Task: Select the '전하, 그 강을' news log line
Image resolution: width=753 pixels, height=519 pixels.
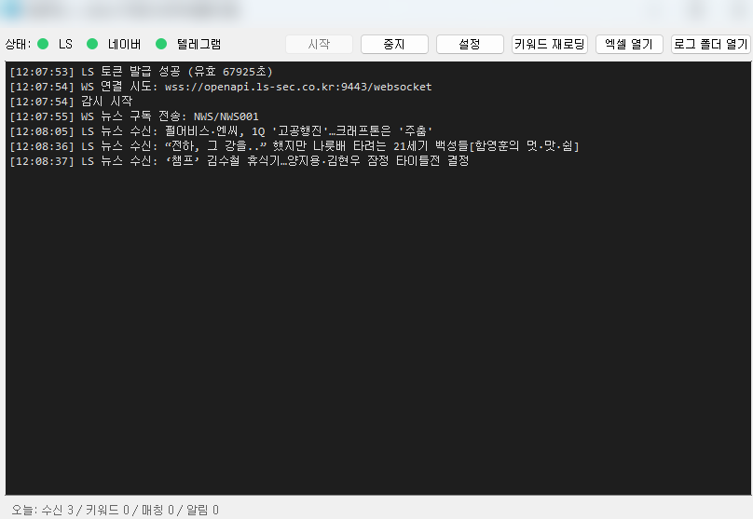Action: (x=294, y=146)
